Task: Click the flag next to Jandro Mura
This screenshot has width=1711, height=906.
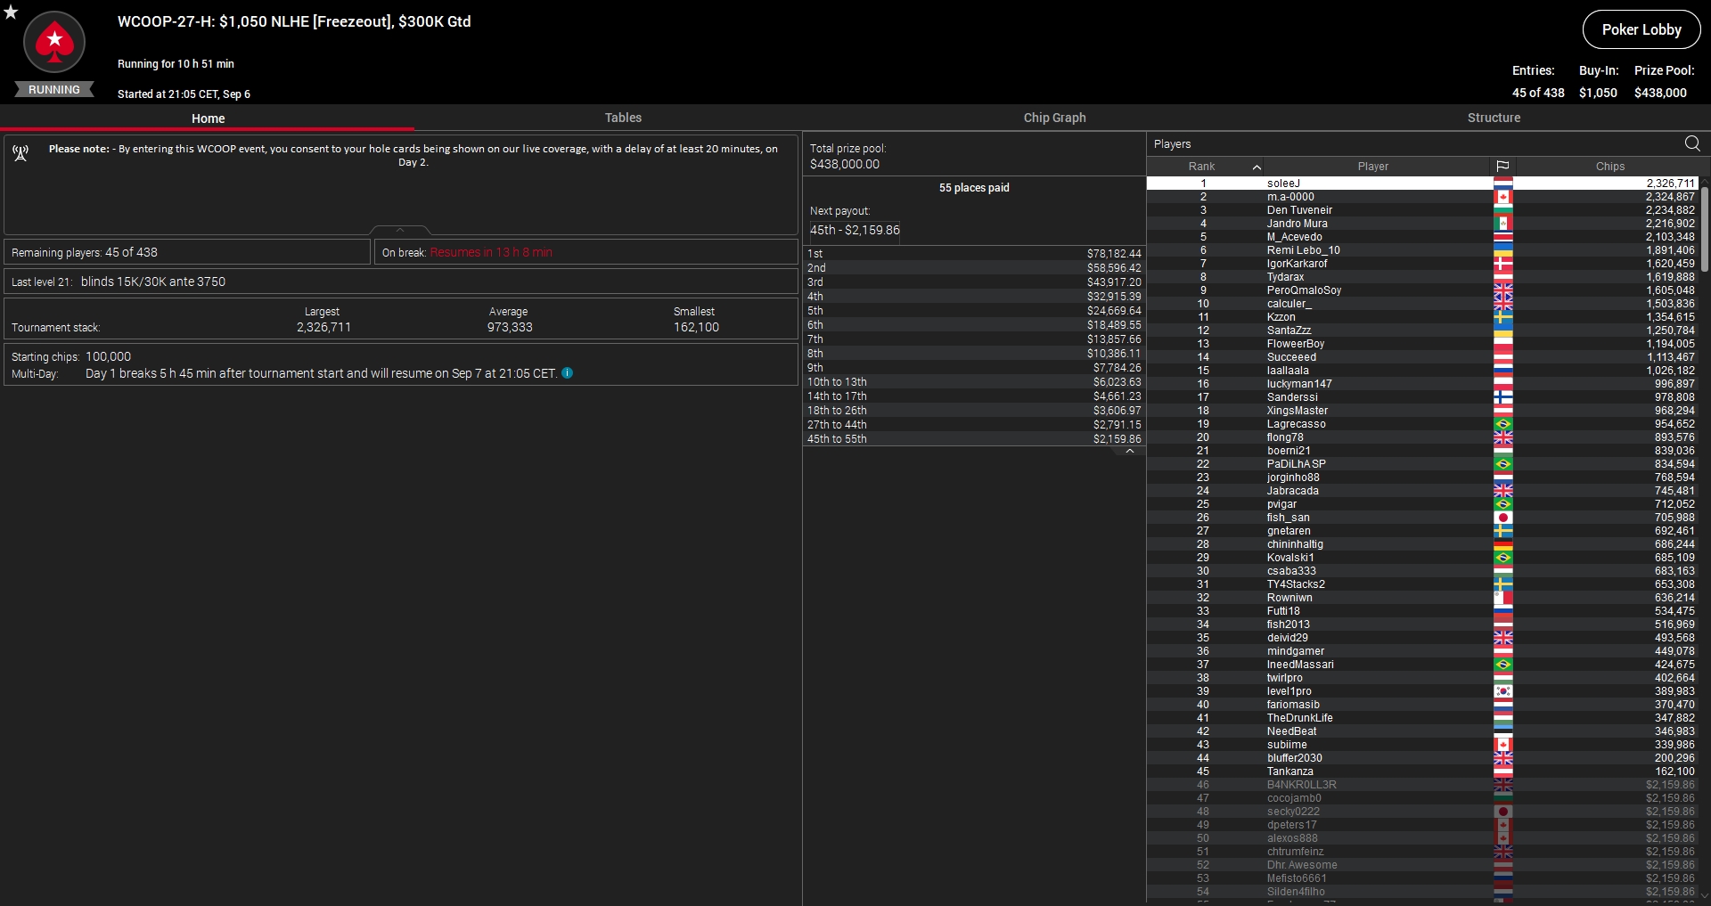Action: point(1503,224)
